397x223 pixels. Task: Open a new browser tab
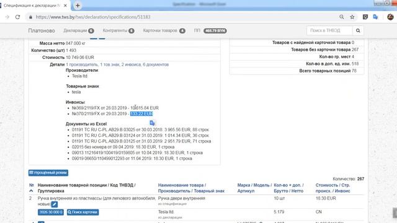(x=78, y=6)
